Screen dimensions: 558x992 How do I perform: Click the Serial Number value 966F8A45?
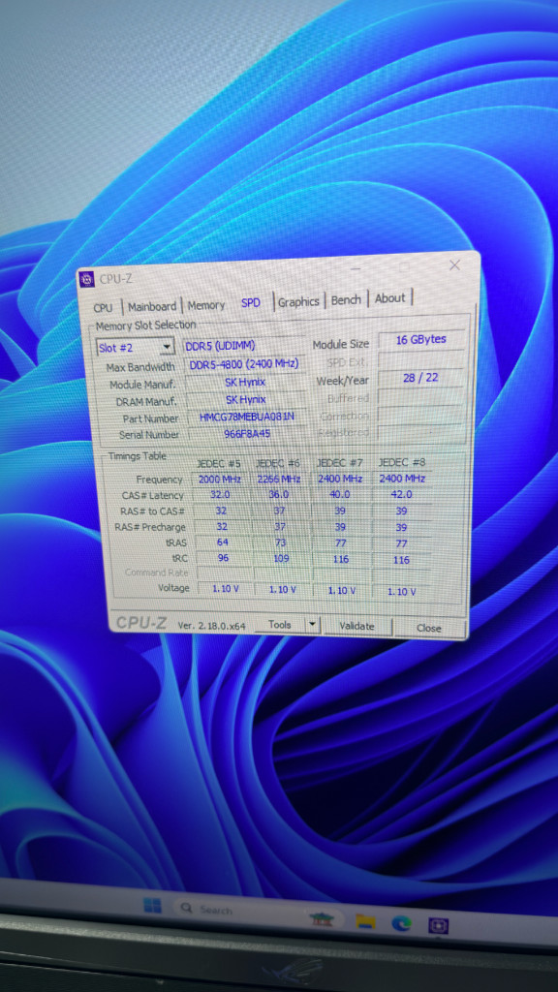tap(247, 434)
